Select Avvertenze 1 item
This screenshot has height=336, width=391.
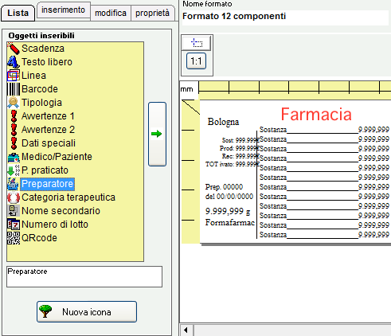(x=48, y=116)
